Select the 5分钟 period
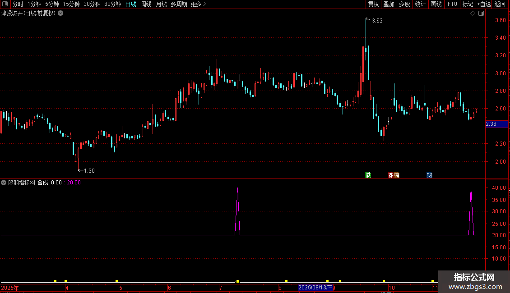Screen dimensions: 510x293 [52, 4]
